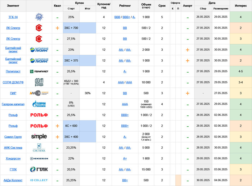Click the 3-4 interest cell
The image size is (252, 186).
click(x=240, y=82)
